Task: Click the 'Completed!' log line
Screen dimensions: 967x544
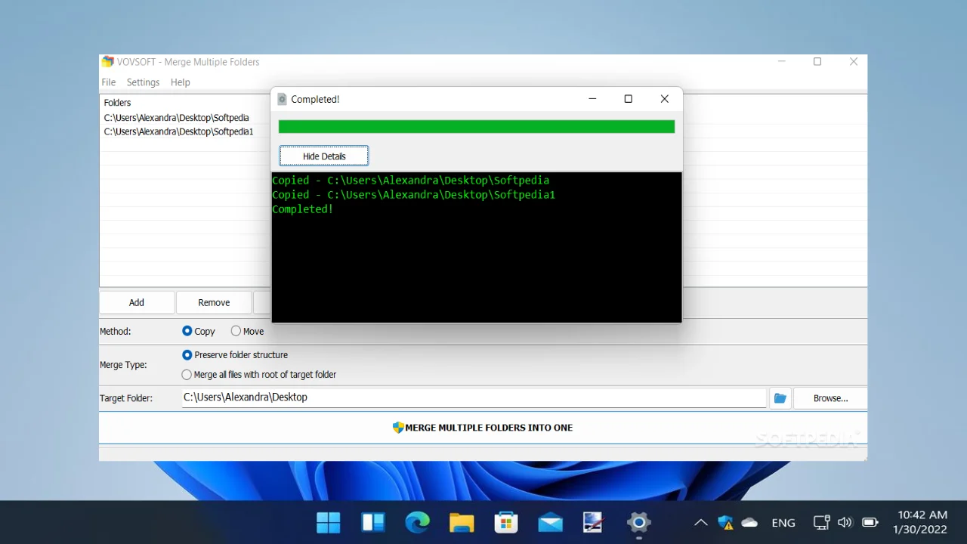Action: tap(303, 209)
